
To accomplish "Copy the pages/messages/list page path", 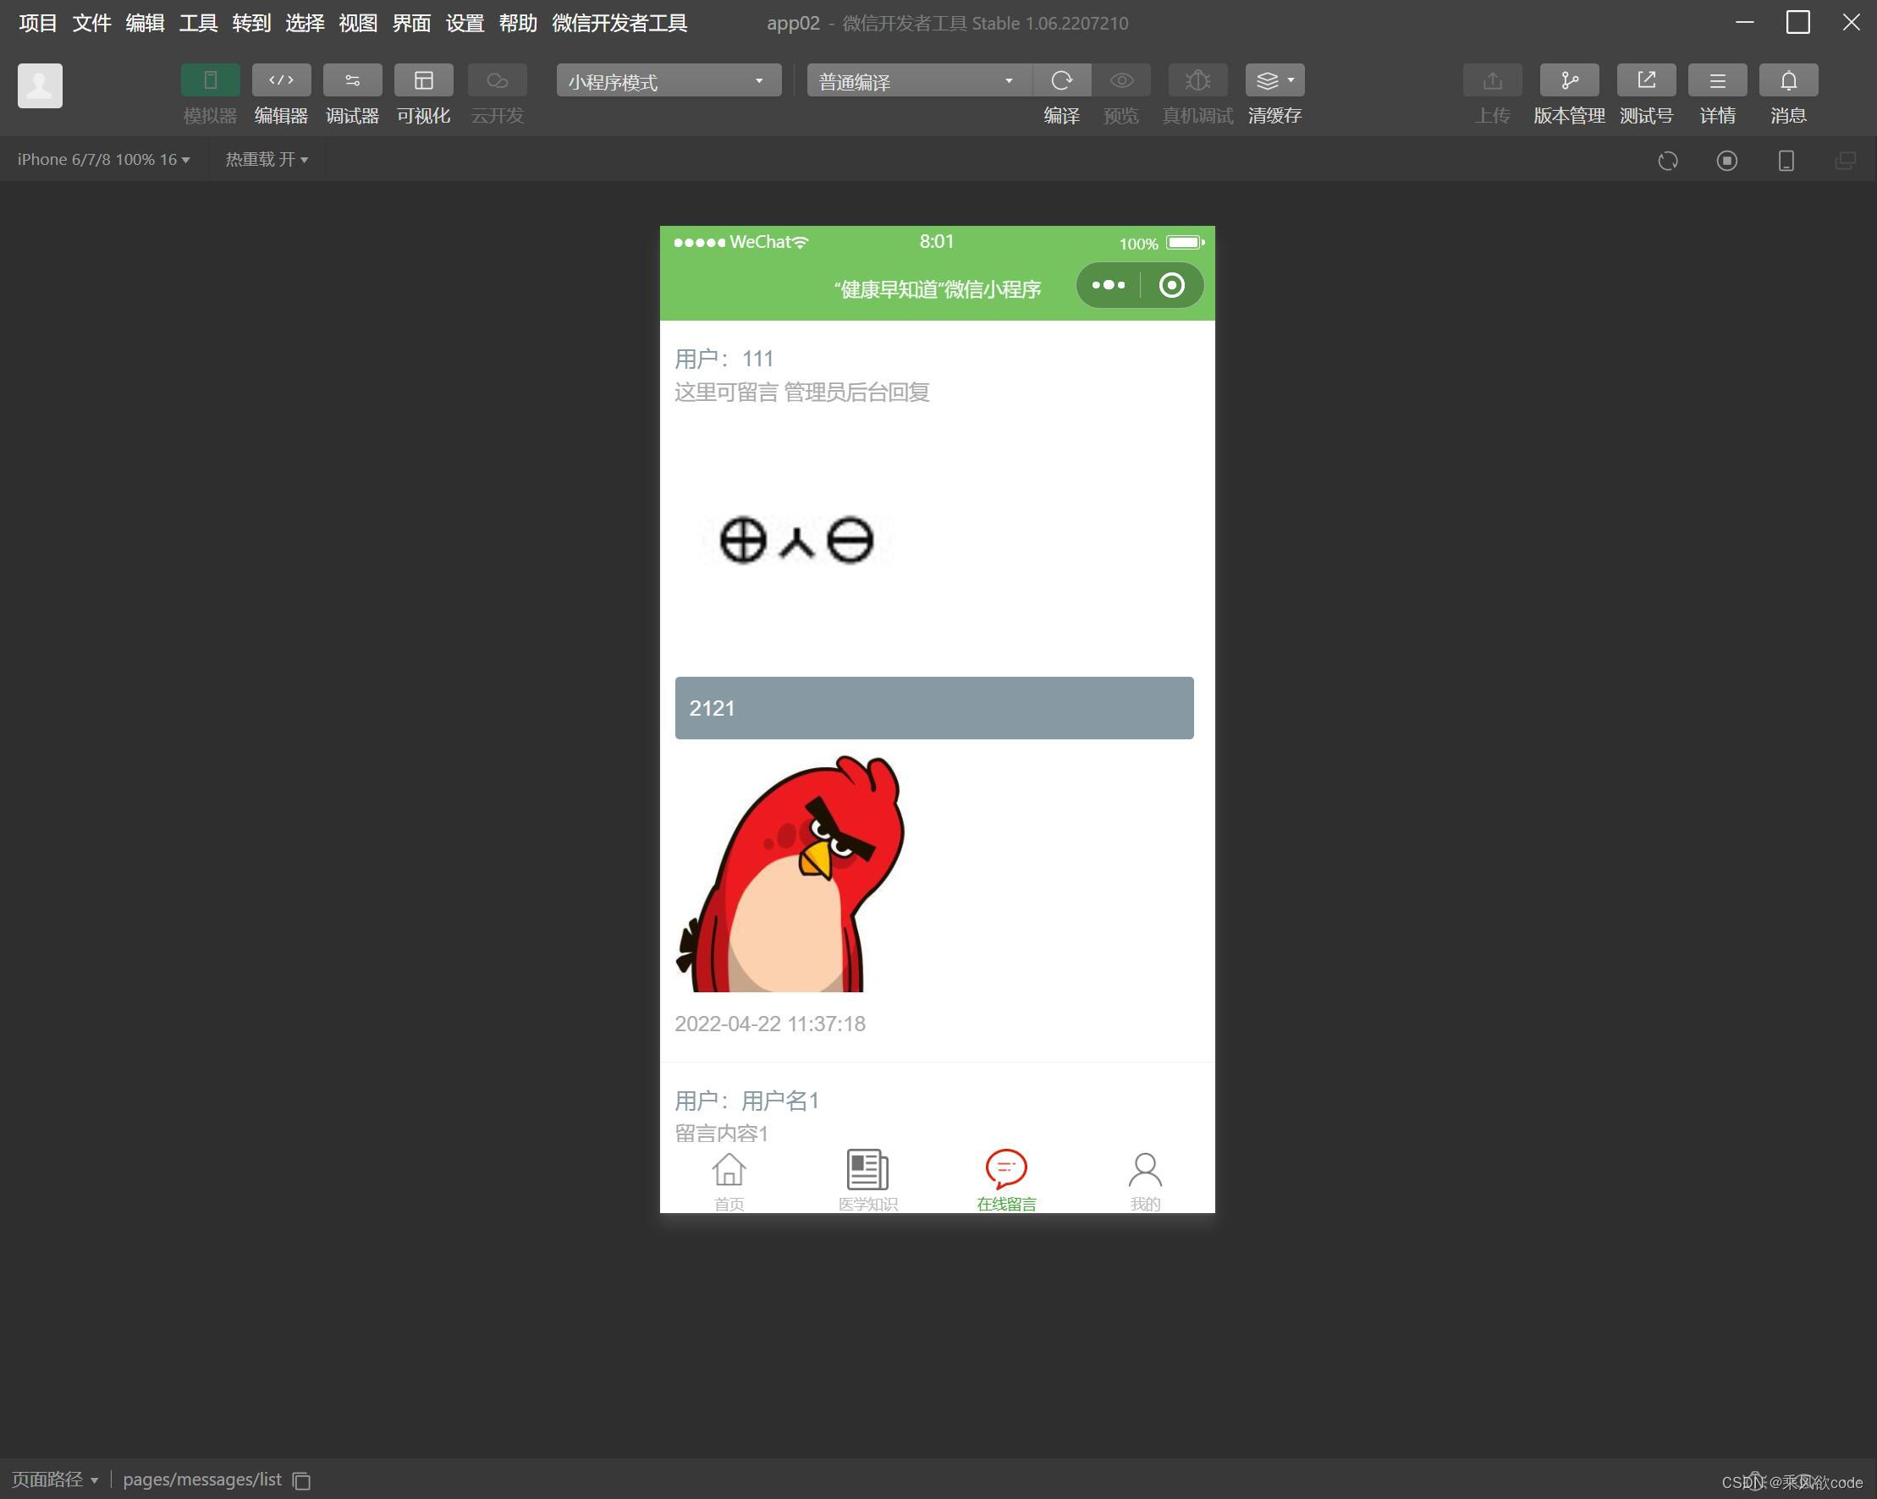I will pyautogui.click(x=300, y=1480).
